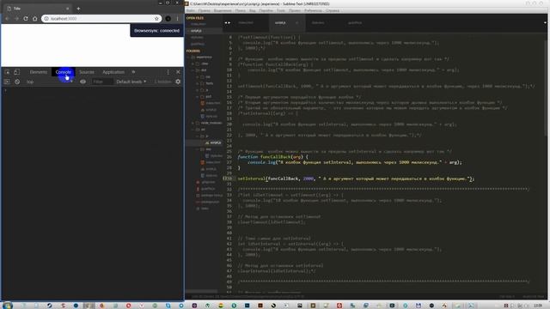Image resolution: width=550 pixels, height=309 pixels.
Task: Switch to the DevTools Application tab
Action: coord(113,72)
